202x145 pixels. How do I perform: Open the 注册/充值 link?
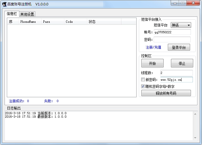pos(153,47)
